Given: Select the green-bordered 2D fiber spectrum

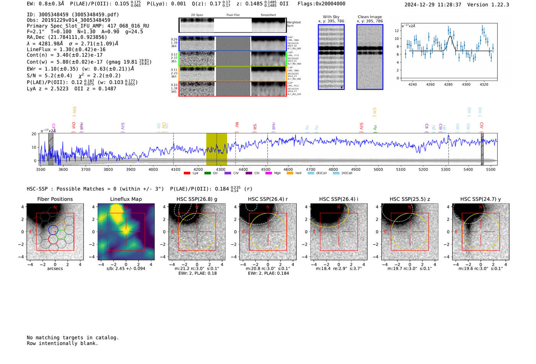Looking at the screenshot, I should point(232,59).
